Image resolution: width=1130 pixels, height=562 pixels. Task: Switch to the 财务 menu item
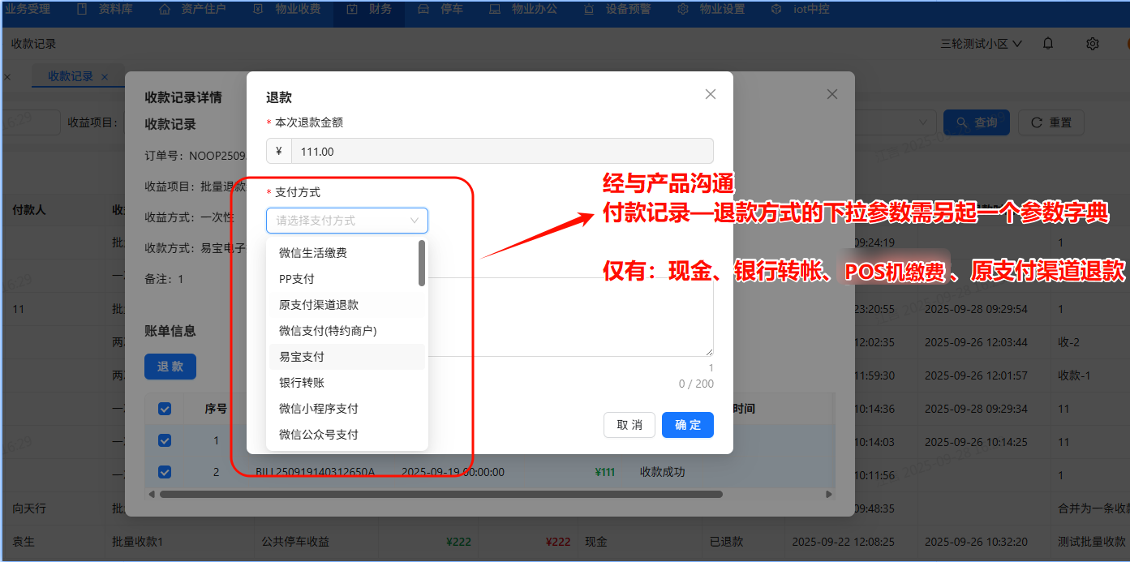(376, 11)
